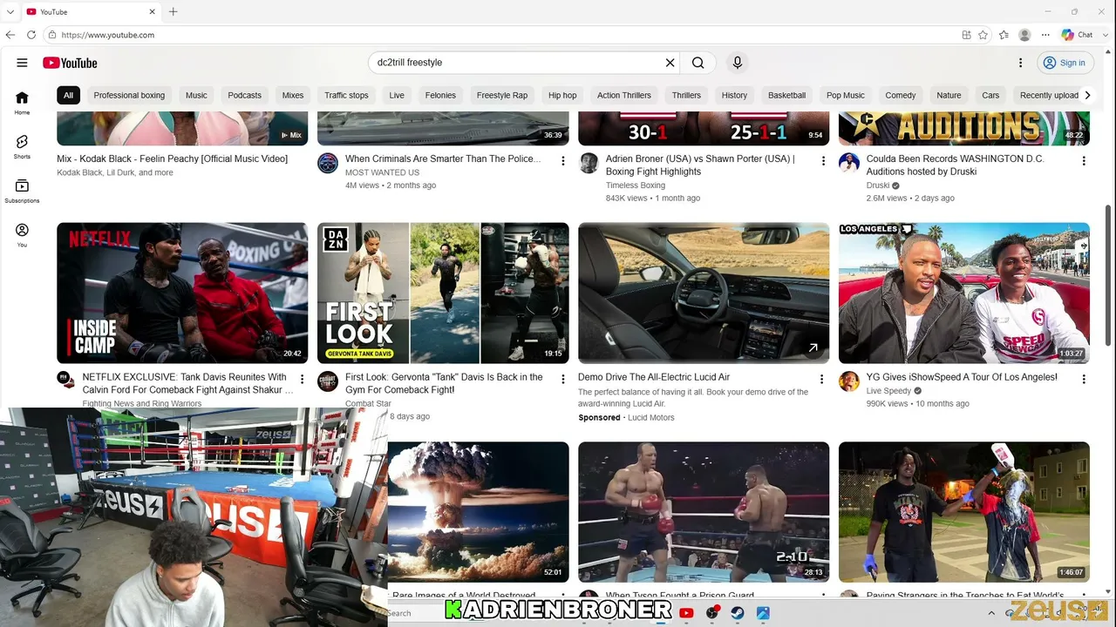The height and width of the screenshot is (627, 1116).
Task: Select the Hip hop chip
Action: point(562,95)
